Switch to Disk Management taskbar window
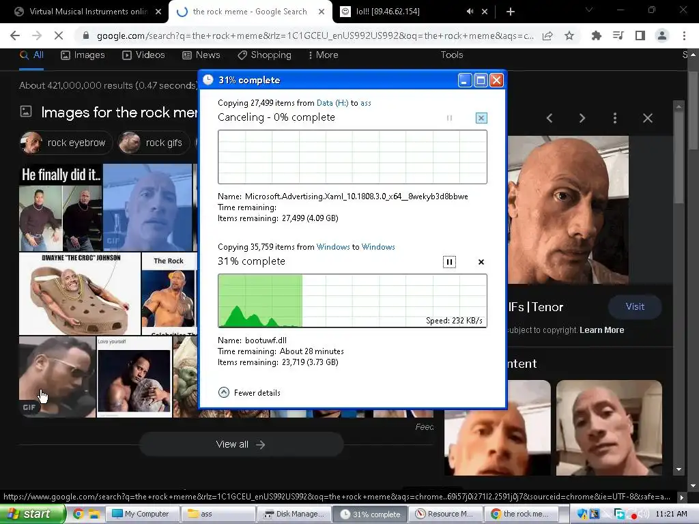The width and height of the screenshot is (699, 524). click(x=294, y=514)
